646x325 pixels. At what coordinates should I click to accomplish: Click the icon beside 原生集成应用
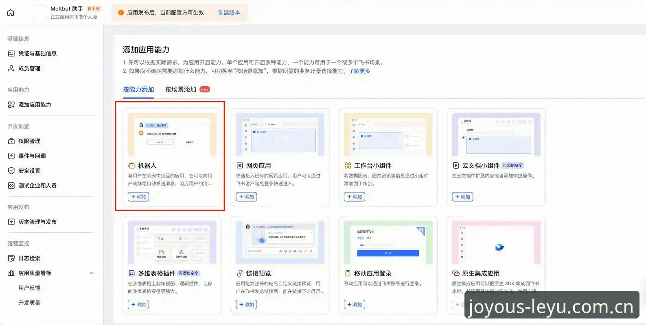pos(456,273)
